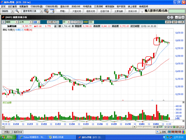Image resolution: width=186 pixels, height=140 pixels.
Task: Click the 工具 button in chart header
Action: 181,22
